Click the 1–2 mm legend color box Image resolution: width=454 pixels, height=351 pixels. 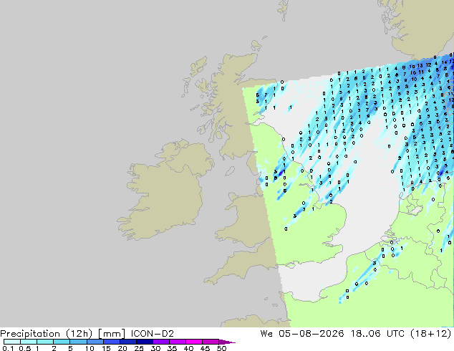pyautogui.click(x=45, y=342)
